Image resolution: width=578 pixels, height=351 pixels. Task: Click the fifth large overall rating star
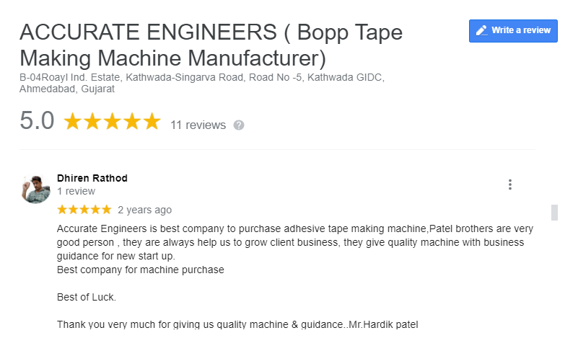pos(151,121)
